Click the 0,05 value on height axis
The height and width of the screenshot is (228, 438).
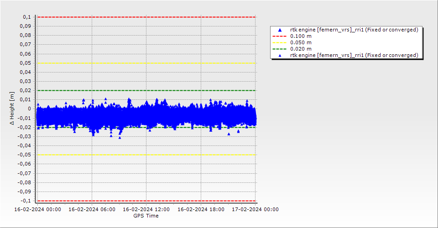click(x=25, y=63)
